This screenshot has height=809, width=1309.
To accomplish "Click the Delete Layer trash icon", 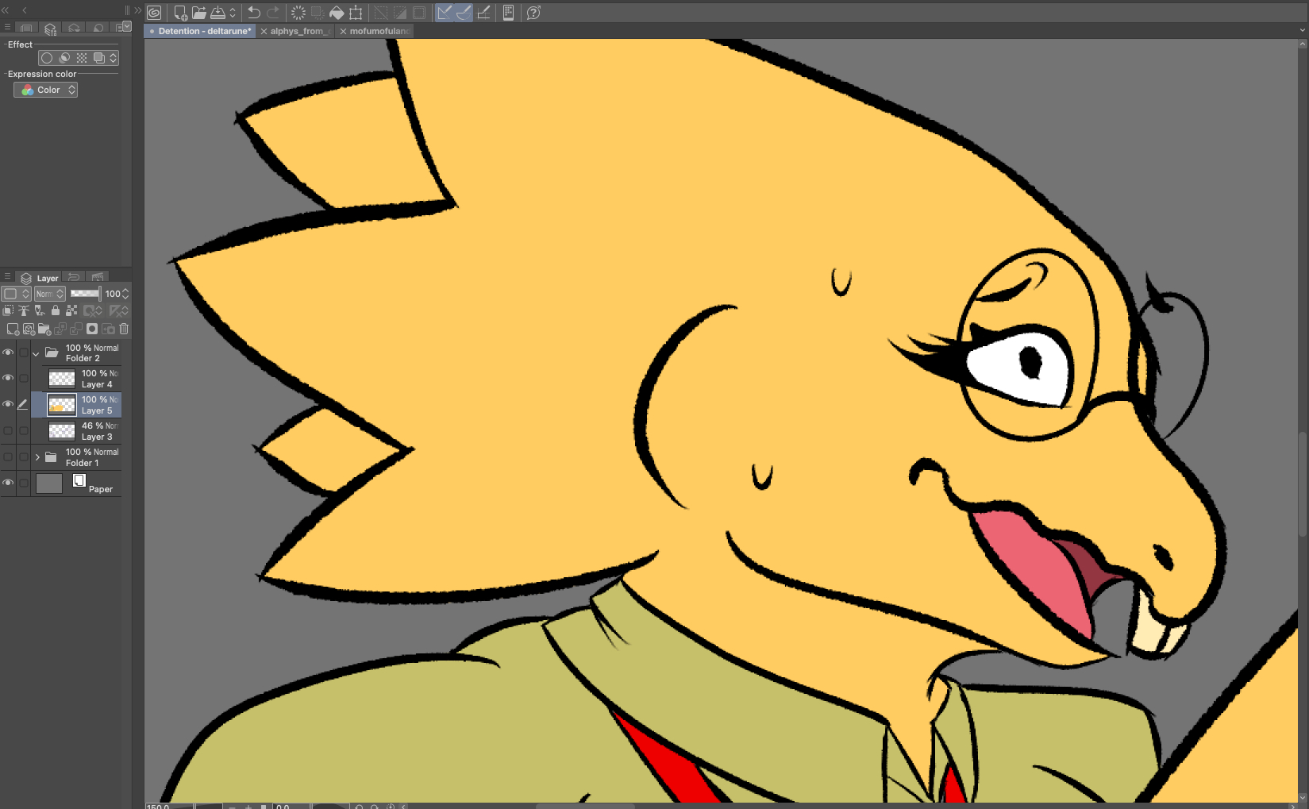I will point(124,329).
